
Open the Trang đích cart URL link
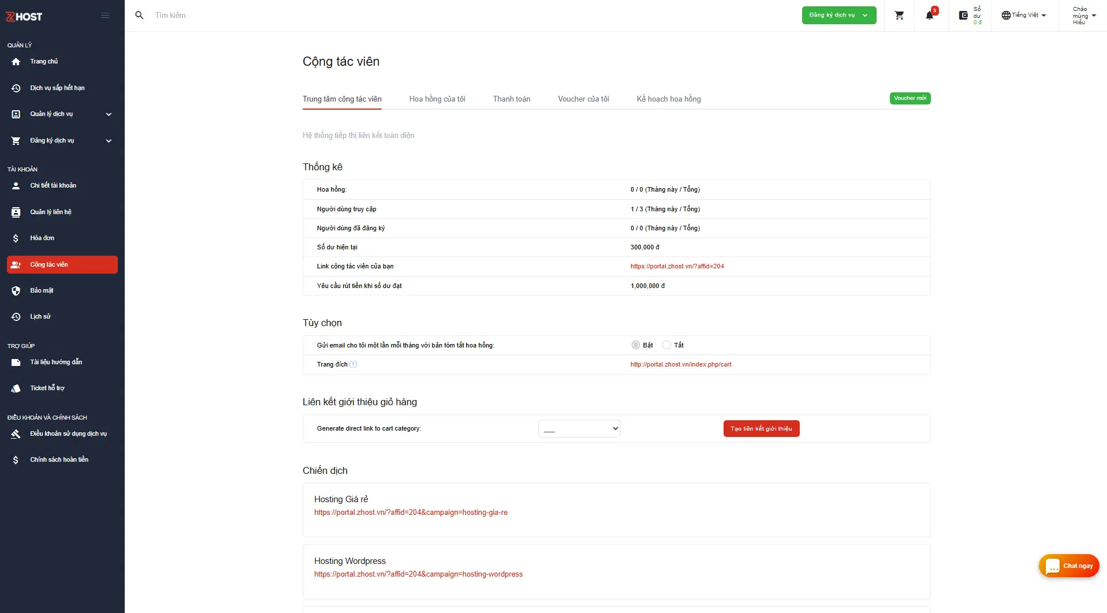(x=681, y=365)
